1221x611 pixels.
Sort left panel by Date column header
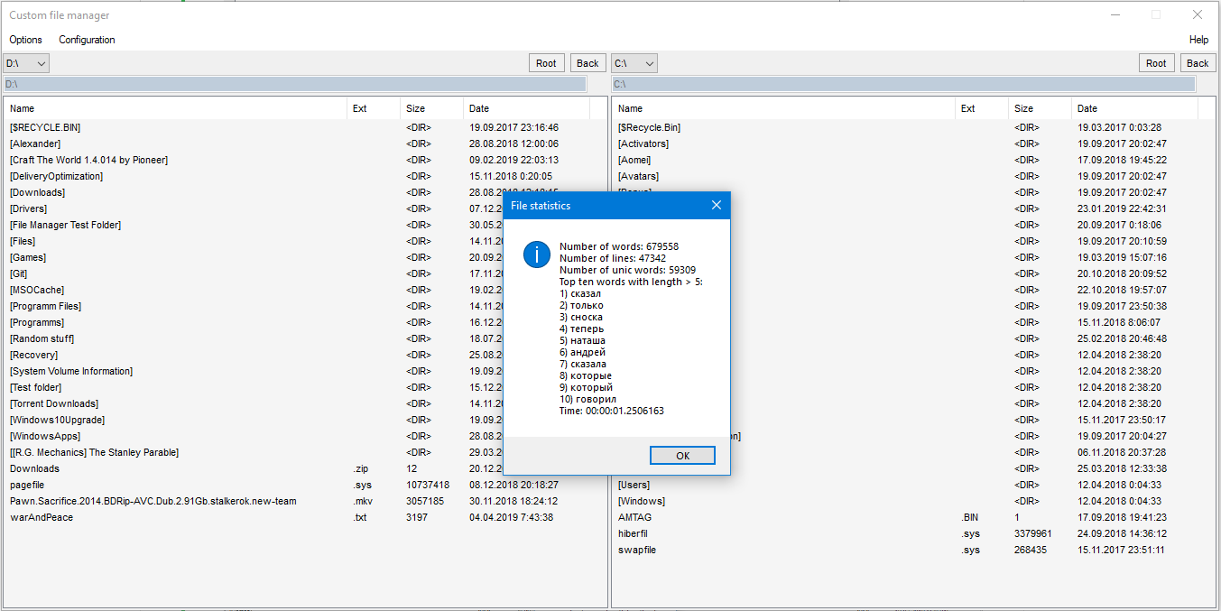tap(527, 108)
